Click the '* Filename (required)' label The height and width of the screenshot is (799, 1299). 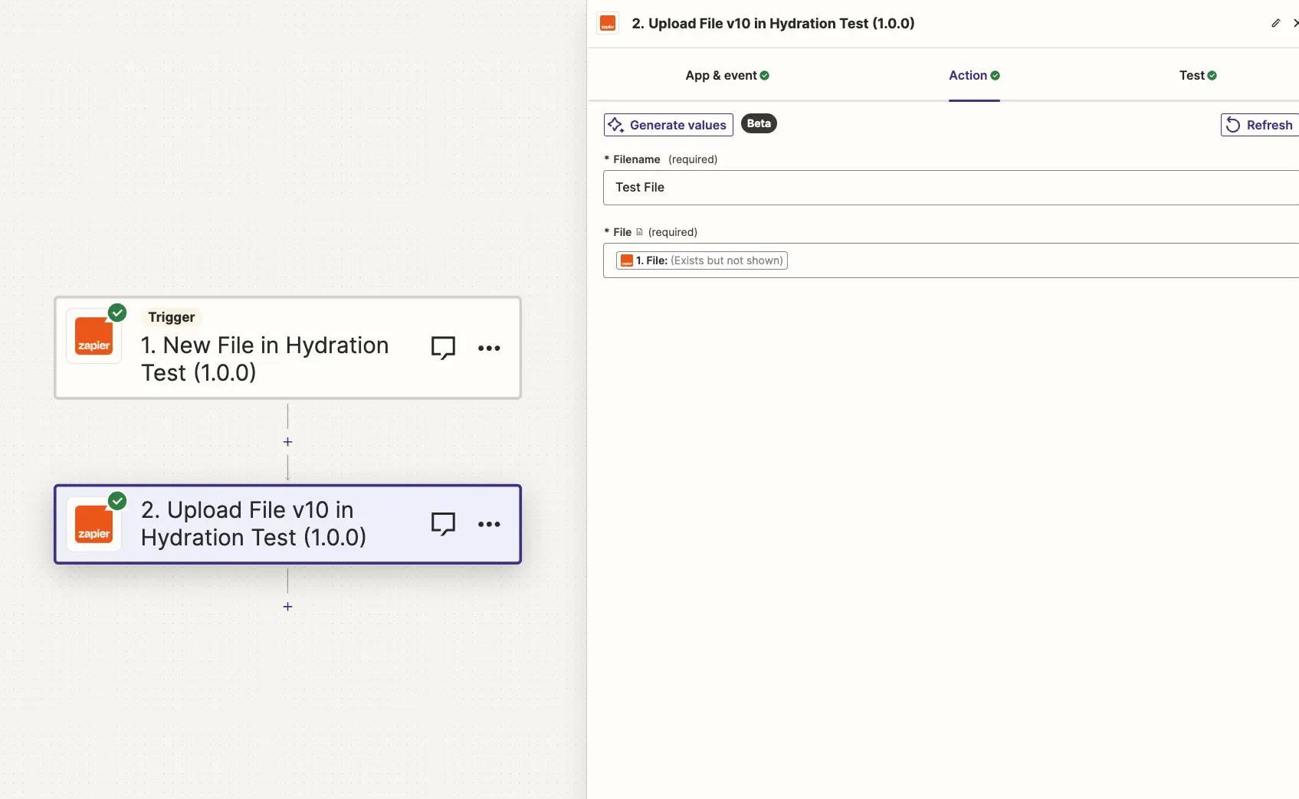pyautogui.click(x=661, y=159)
